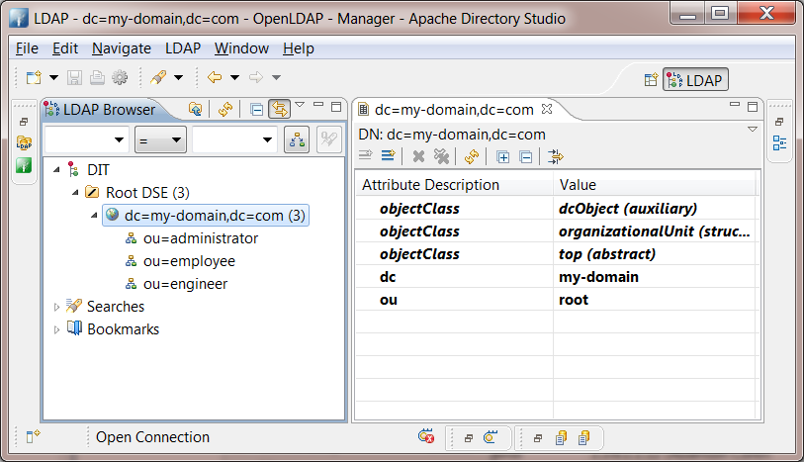Open the entry editor view menu triangle
The width and height of the screenshot is (804, 462).
753,130
